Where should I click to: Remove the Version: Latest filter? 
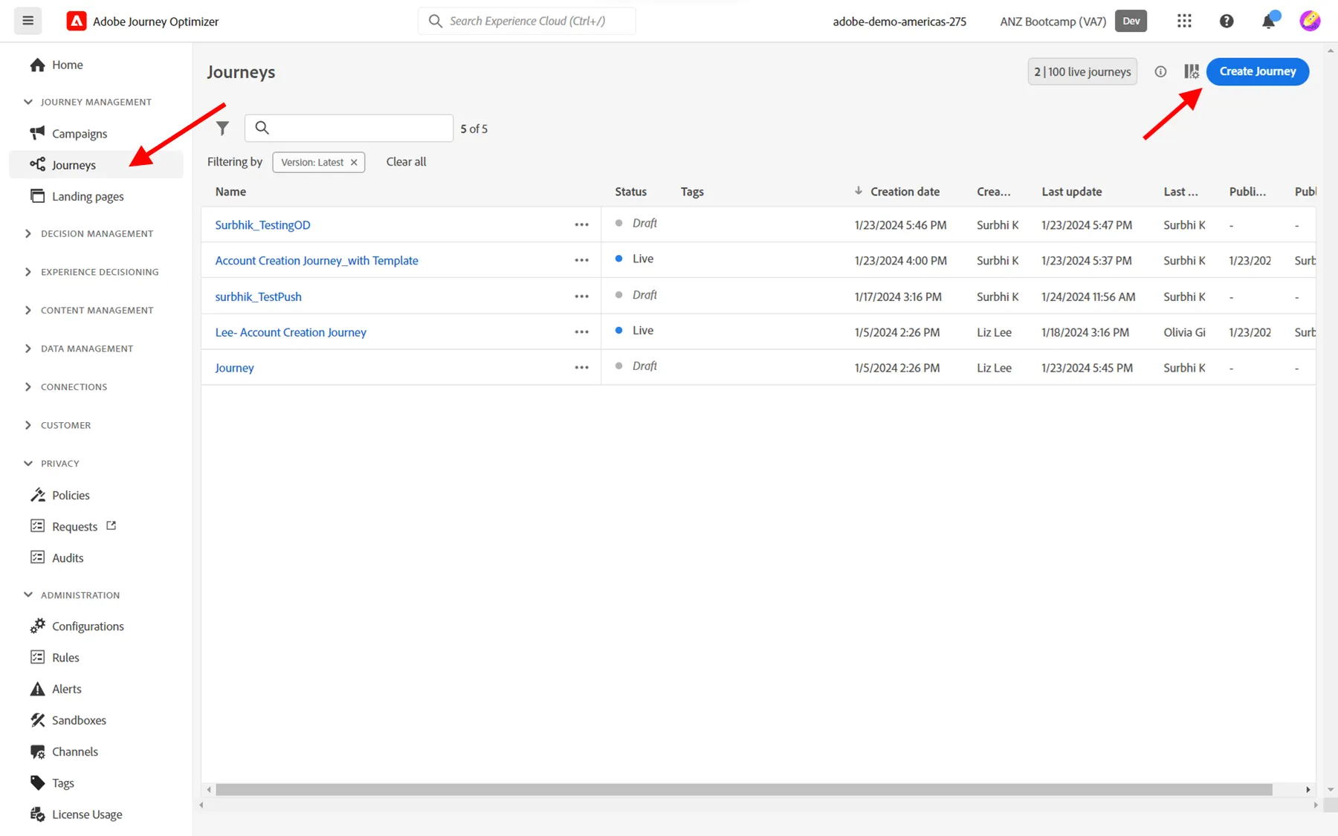354,162
